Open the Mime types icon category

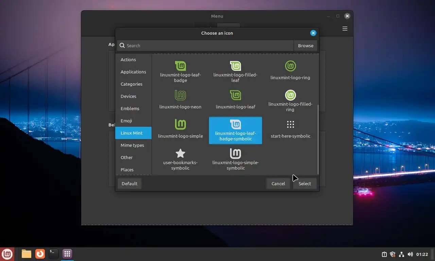click(x=133, y=145)
